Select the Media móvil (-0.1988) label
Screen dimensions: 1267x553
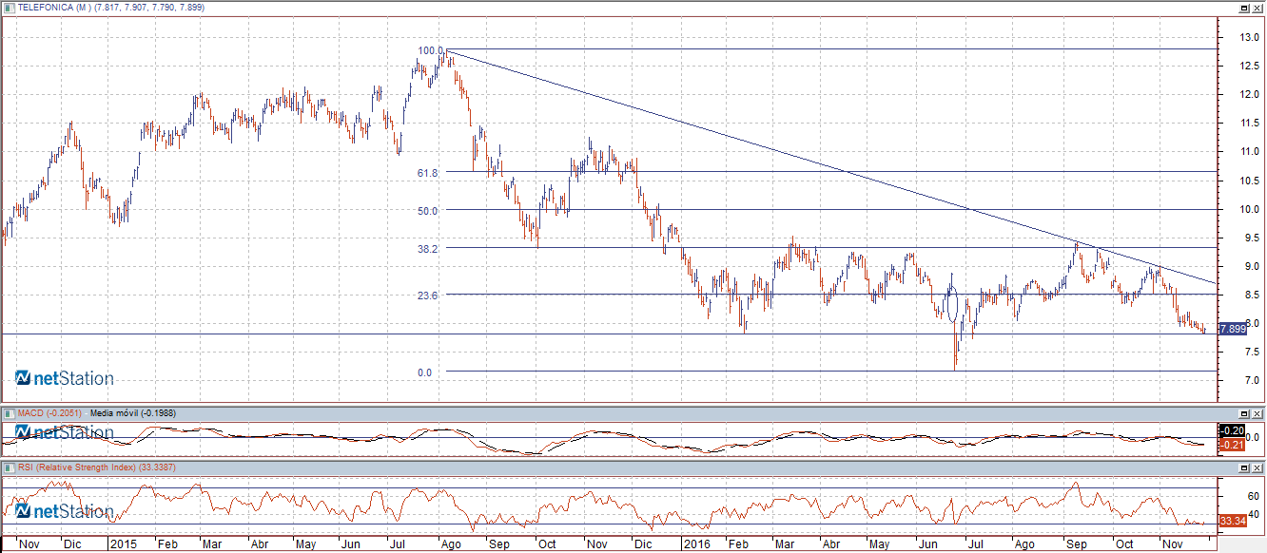pyautogui.click(x=135, y=413)
